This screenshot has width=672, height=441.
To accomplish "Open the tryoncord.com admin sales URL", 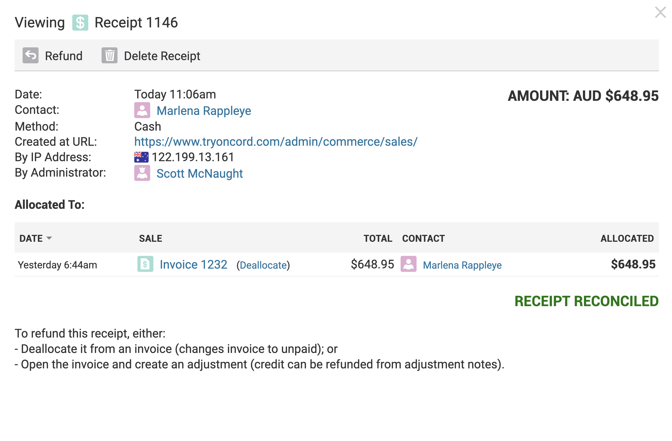I will tap(276, 142).
